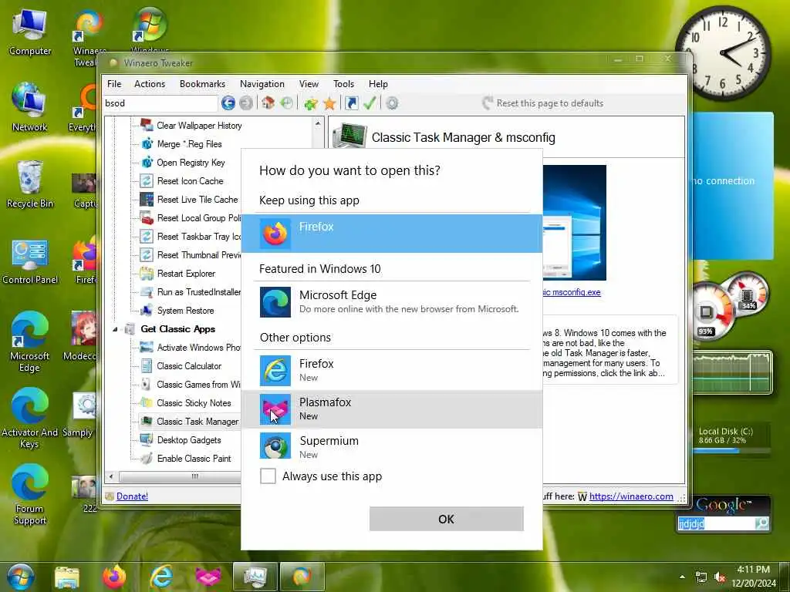Click the Back arrow in Winaero toolbar

click(x=228, y=103)
